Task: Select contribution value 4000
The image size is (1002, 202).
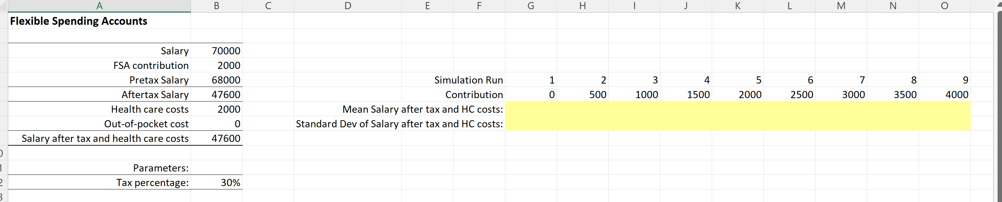Action: (945, 94)
